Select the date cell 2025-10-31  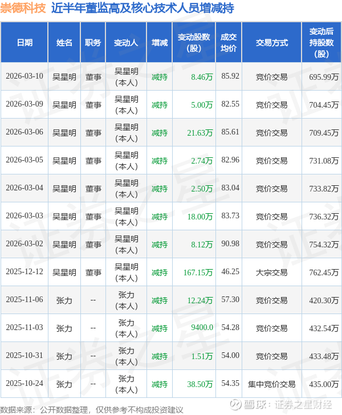25,356
